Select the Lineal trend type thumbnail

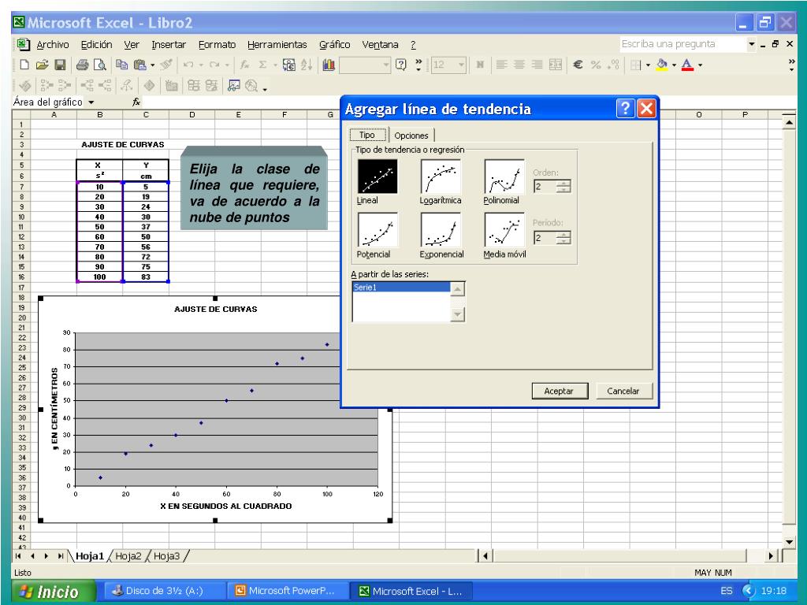tap(377, 176)
